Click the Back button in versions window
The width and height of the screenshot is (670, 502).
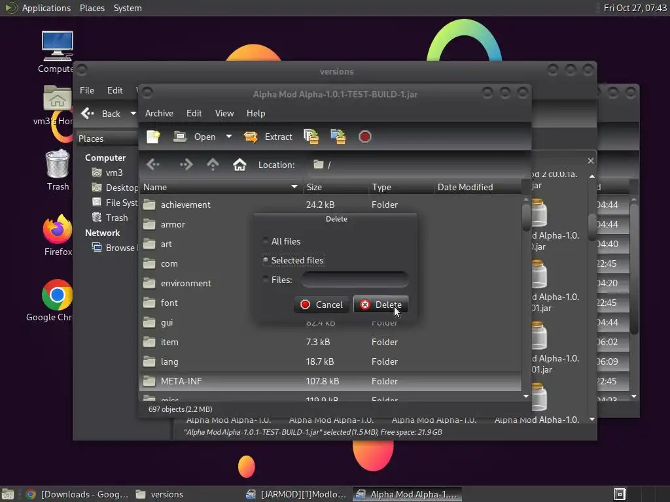(101, 114)
